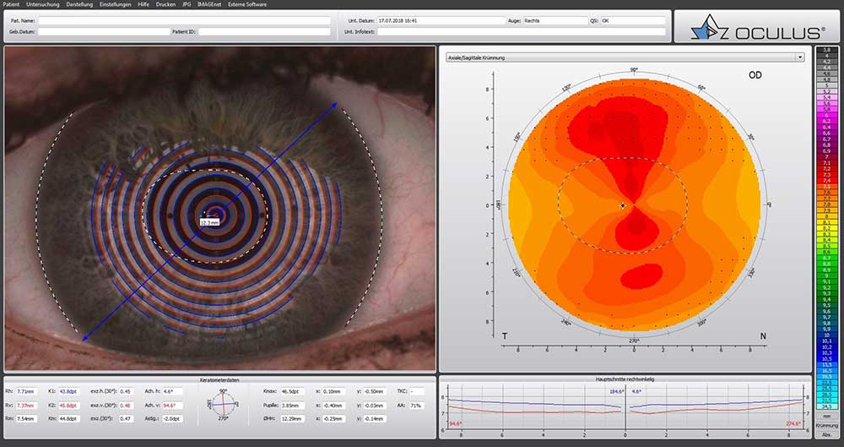Click the Pupille y value -0.03mm
Image resolution: width=844 pixels, height=447 pixels.
[x=376, y=406]
